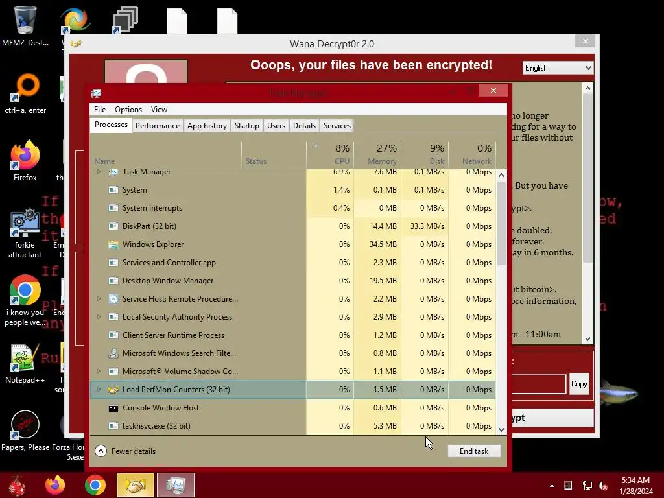Screen dimensions: 664x498
Task: Show hidden tray icons arrow
Action: tap(552, 486)
